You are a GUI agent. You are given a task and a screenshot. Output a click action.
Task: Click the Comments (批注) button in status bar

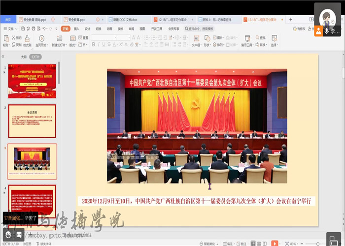(241, 244)
